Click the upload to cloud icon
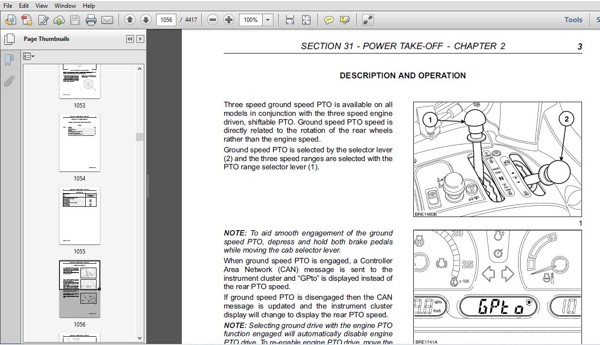Viewport: 600px width, 345px height. tap(59, 20)
